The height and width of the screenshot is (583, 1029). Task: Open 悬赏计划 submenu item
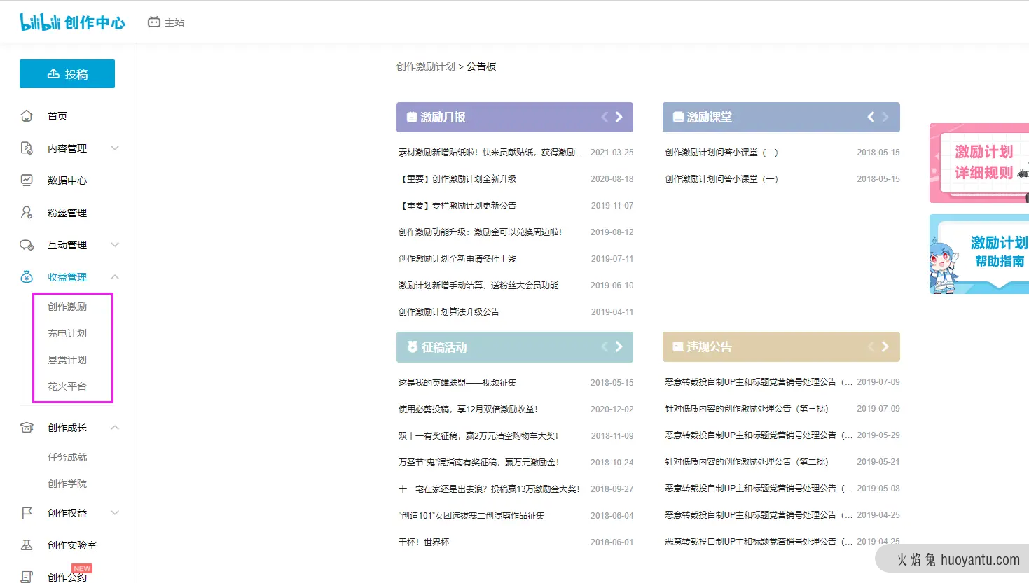(x=67, y=360)
